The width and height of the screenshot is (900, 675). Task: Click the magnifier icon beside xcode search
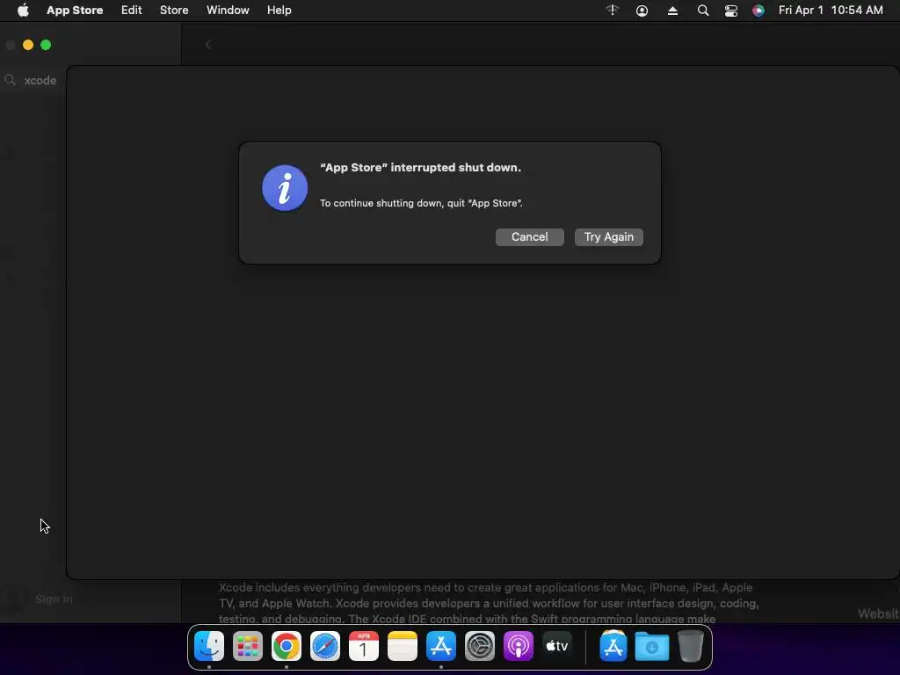10,80
